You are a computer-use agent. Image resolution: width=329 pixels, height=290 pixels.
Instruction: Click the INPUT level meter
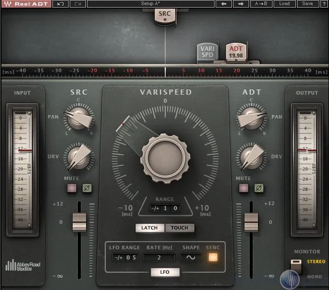tap(23, 169)
